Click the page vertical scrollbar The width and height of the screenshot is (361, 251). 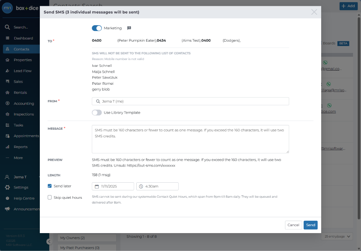click(x=359, y=117)
